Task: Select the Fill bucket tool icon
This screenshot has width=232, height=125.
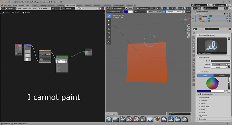Action: coord(109,33)
